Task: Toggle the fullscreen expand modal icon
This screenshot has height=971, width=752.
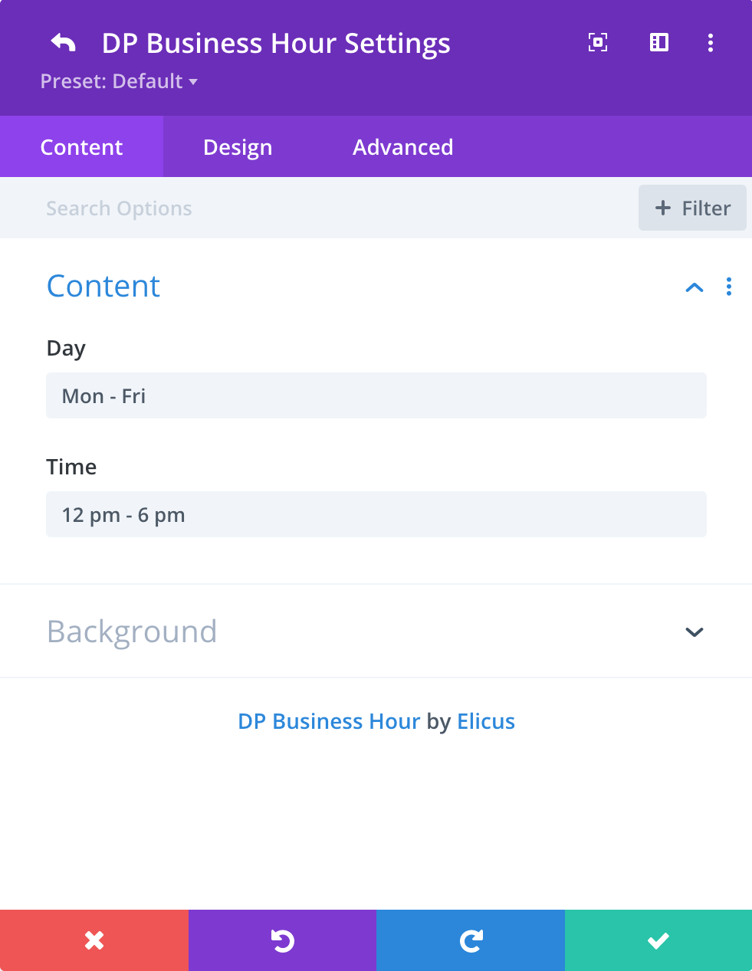Action: tap(598, 42)
